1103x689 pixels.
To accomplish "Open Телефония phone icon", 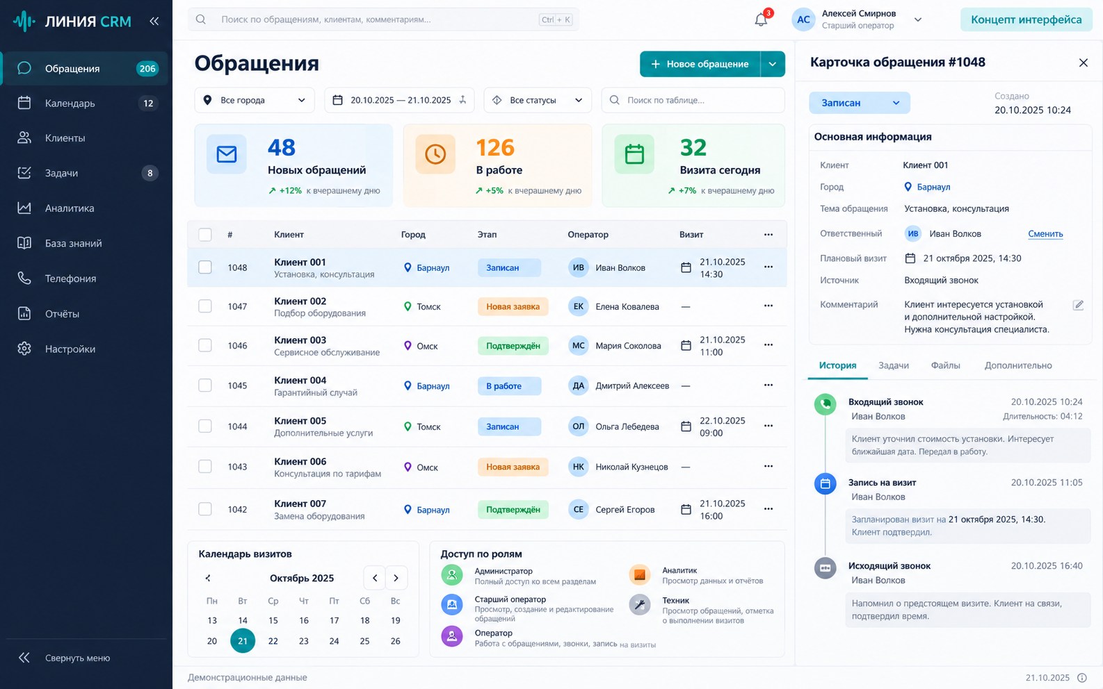I will coord(24,278).
